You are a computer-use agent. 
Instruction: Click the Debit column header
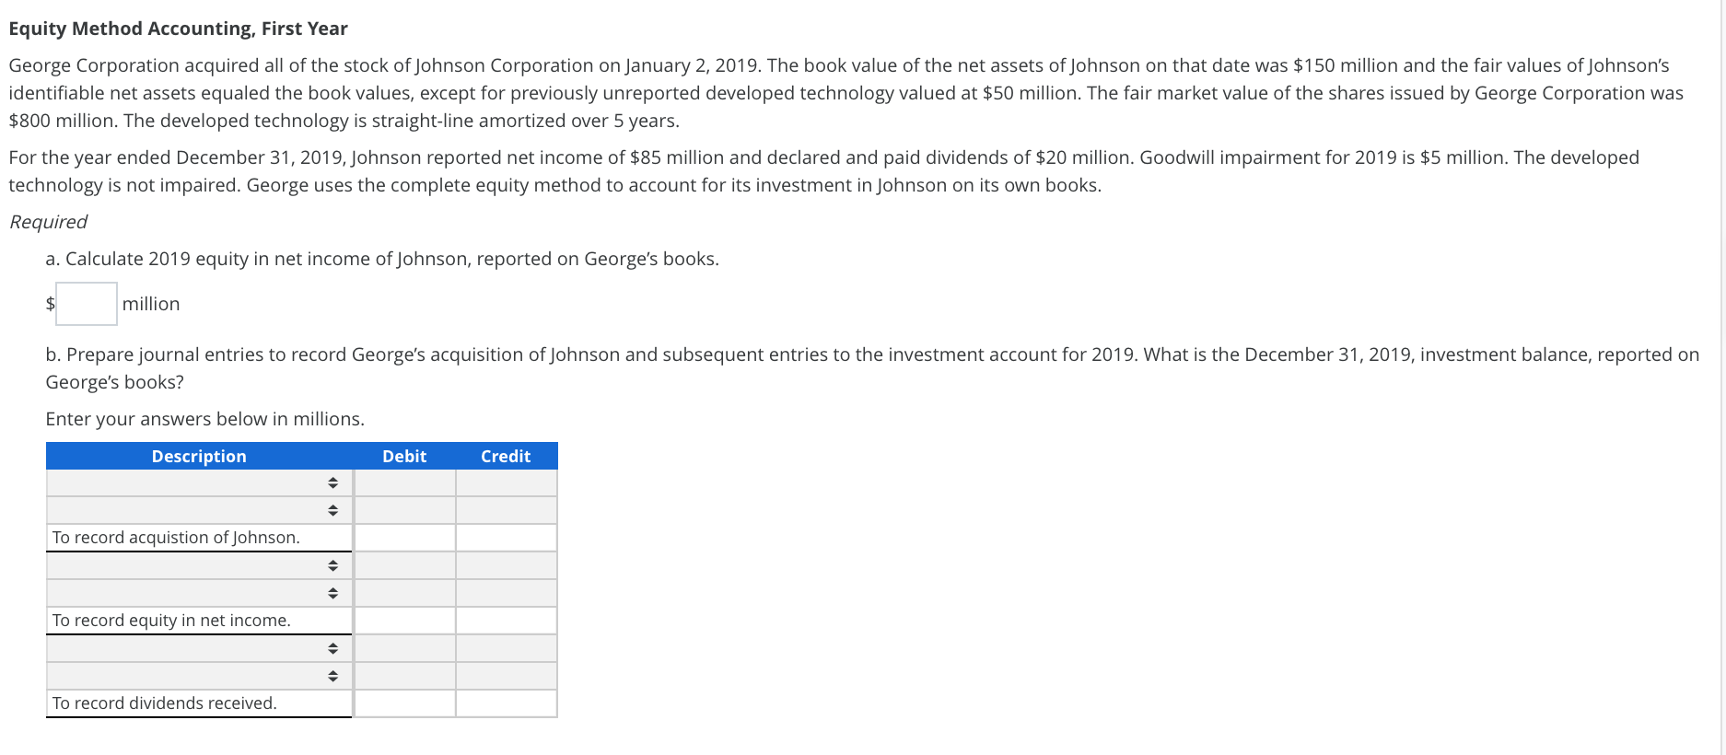point(405,456)
